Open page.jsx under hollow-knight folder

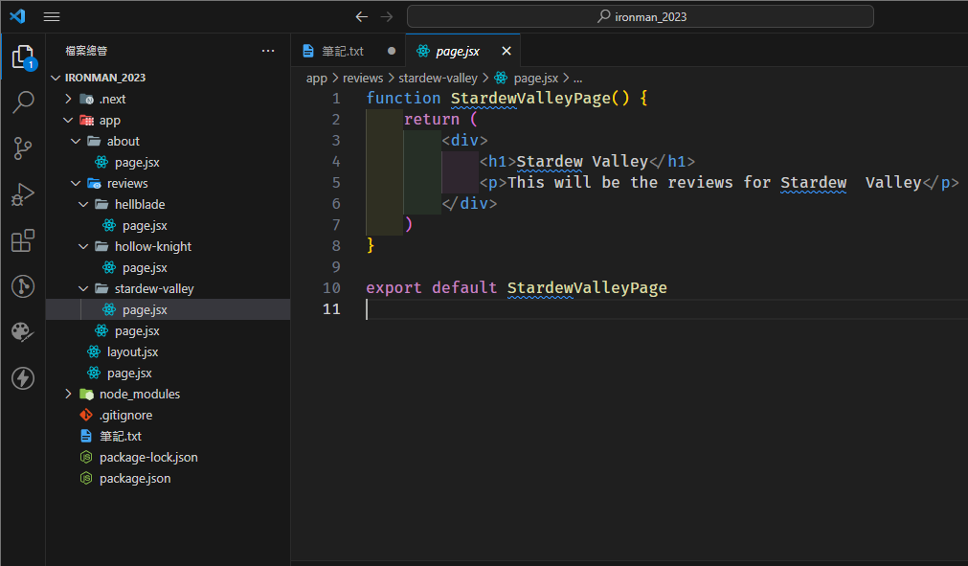point(145,267)
